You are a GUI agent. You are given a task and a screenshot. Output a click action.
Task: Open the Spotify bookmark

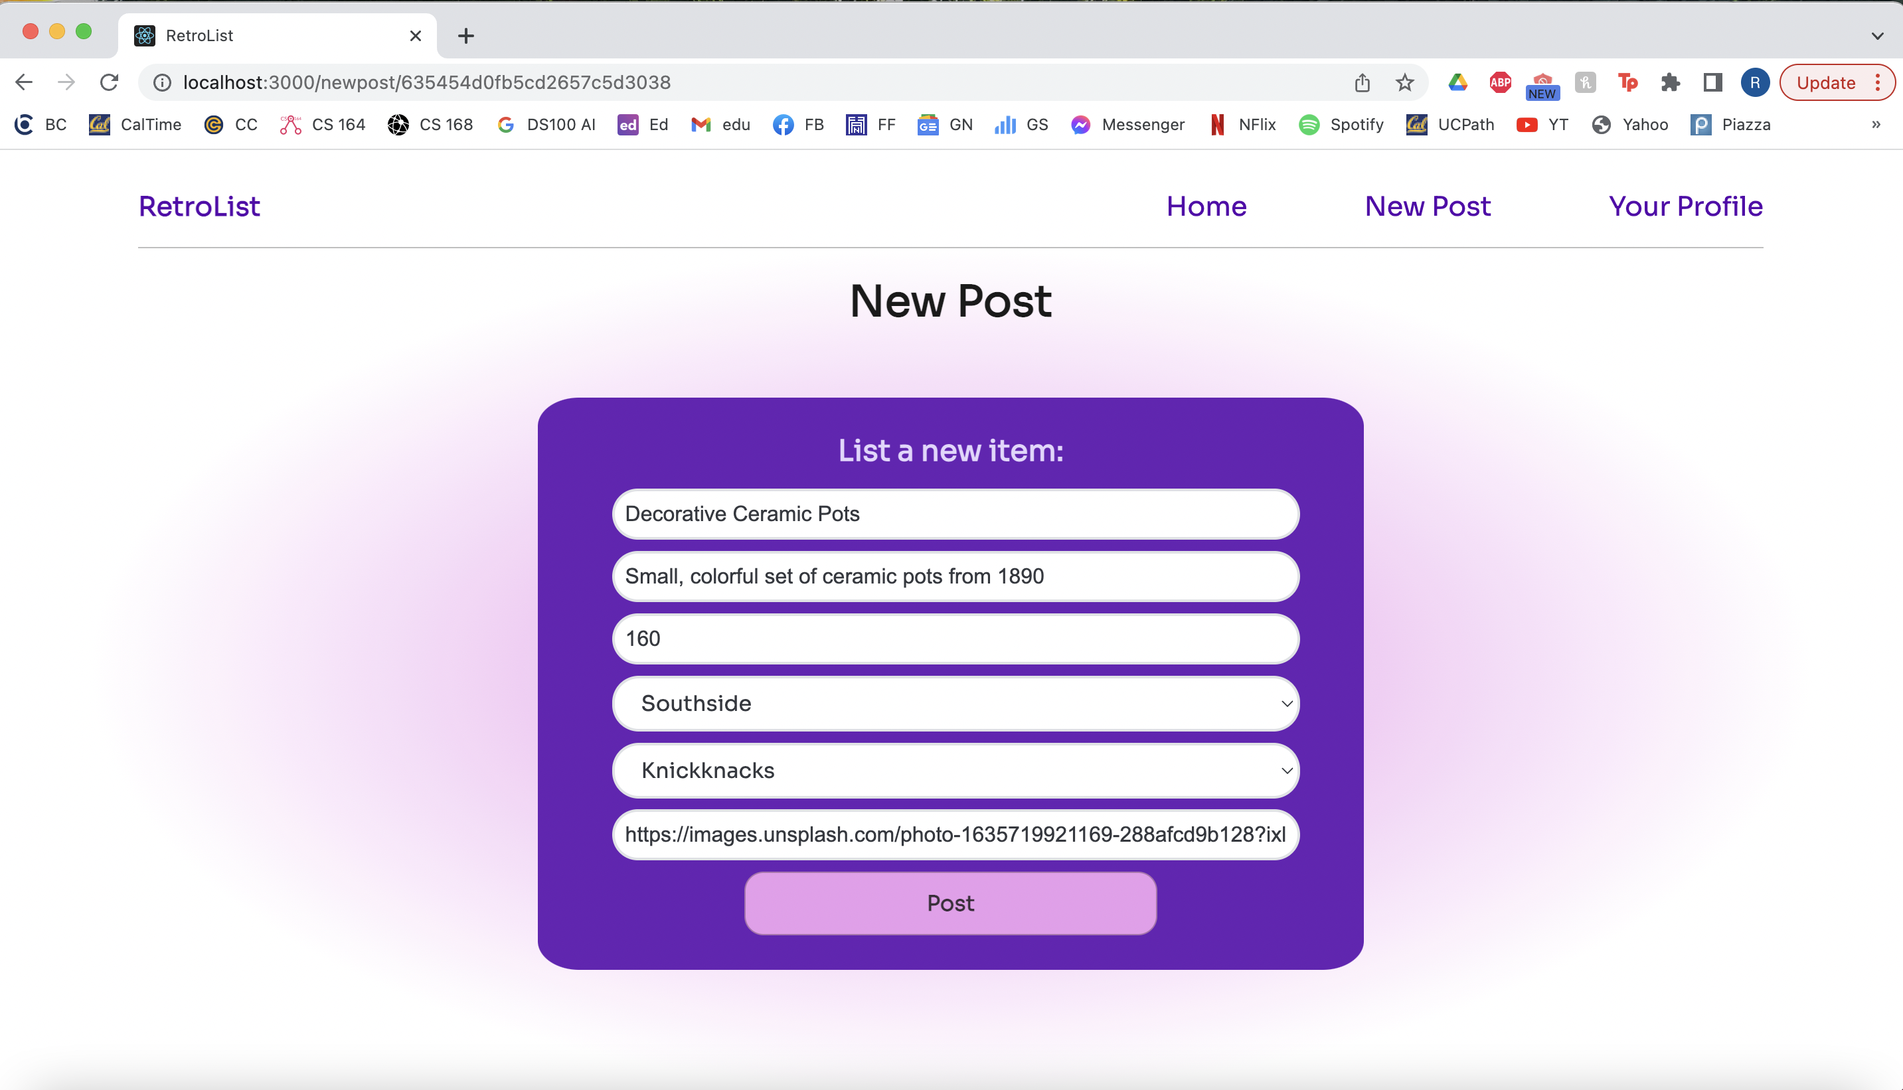1341,125
